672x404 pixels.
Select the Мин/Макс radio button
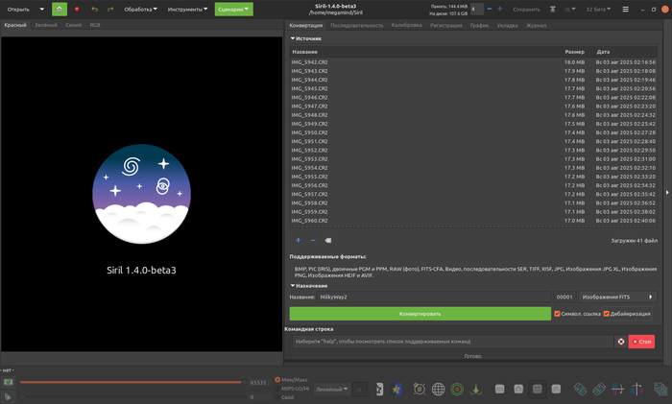[278, 379]
